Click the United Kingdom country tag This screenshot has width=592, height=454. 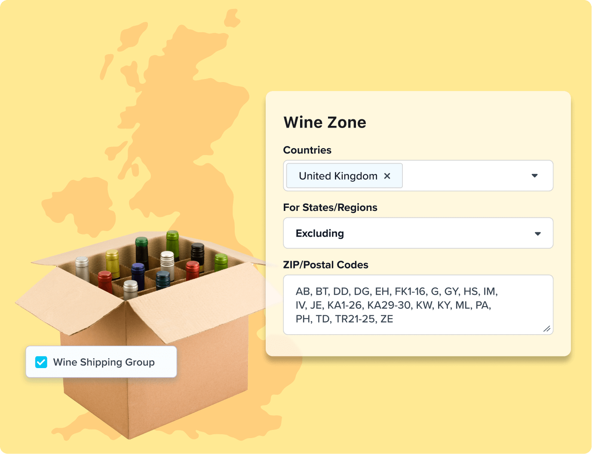(x=337, y=176)
